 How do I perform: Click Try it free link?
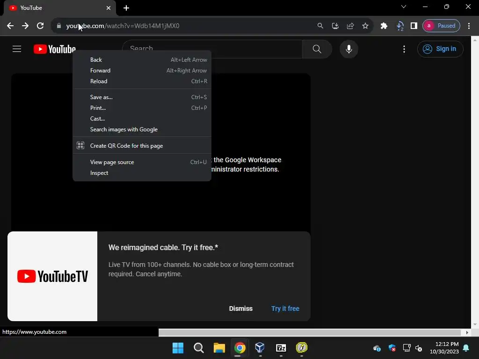point(285,309)
